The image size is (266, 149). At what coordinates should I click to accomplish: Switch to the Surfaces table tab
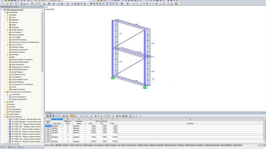[66, 145]
